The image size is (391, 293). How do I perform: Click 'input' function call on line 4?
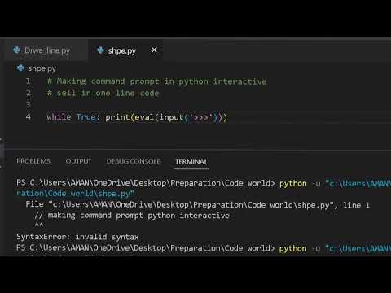pyautogui.click(x=171, y=117)
